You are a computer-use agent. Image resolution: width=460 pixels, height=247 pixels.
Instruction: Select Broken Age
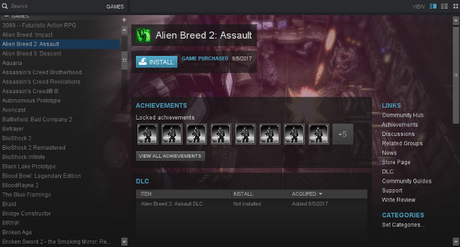coord(60,232)
